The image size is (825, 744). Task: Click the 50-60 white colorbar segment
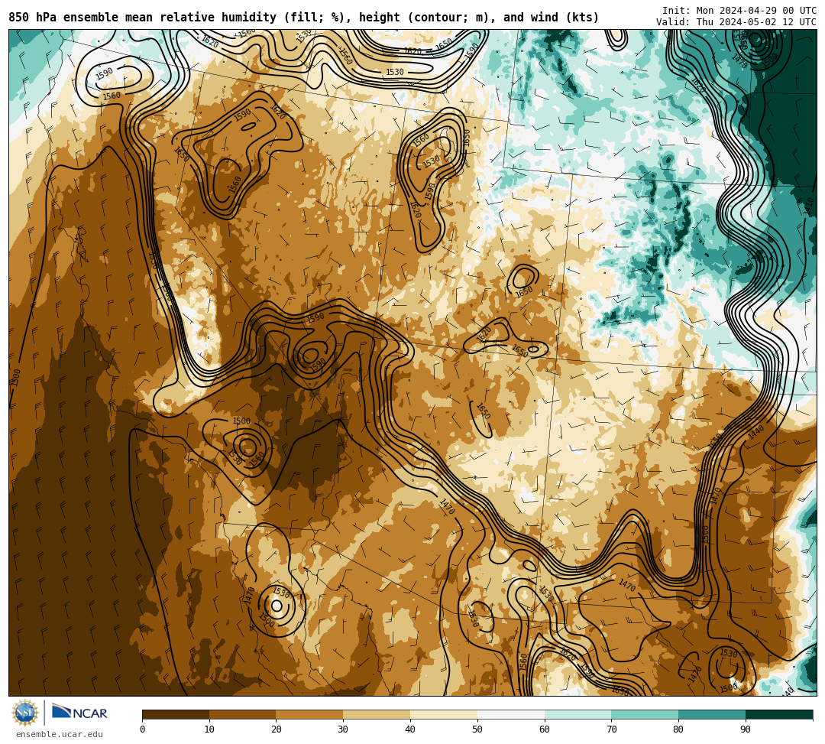pos(511,714)
